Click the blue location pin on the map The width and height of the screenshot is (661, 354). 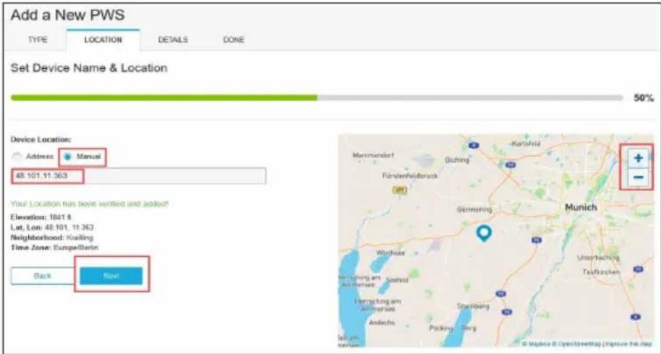tap(484, 233)
